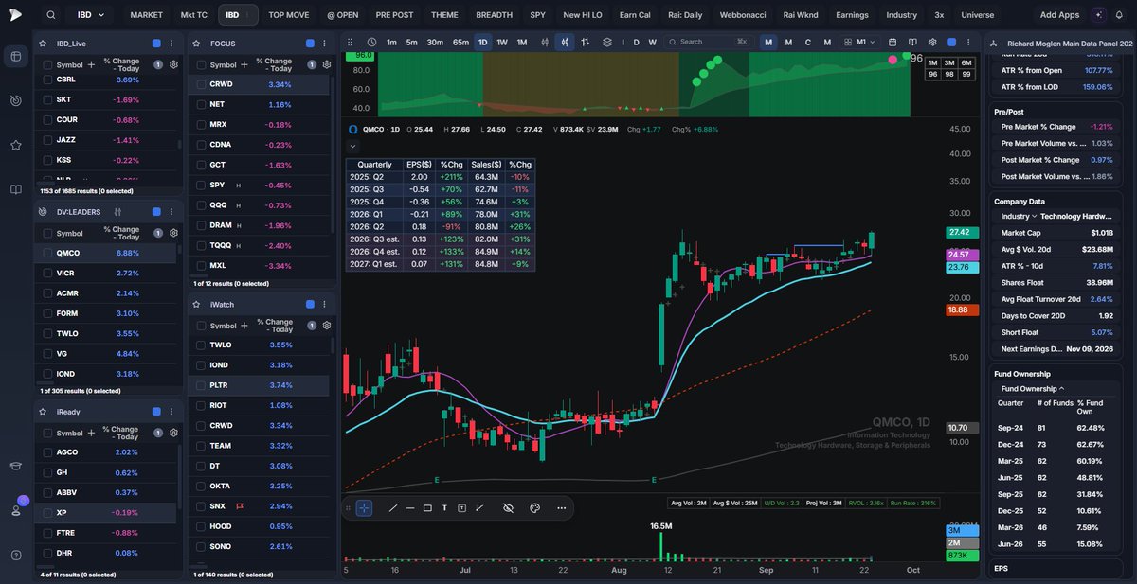Open the search icon in the top bar

(51, 15)
